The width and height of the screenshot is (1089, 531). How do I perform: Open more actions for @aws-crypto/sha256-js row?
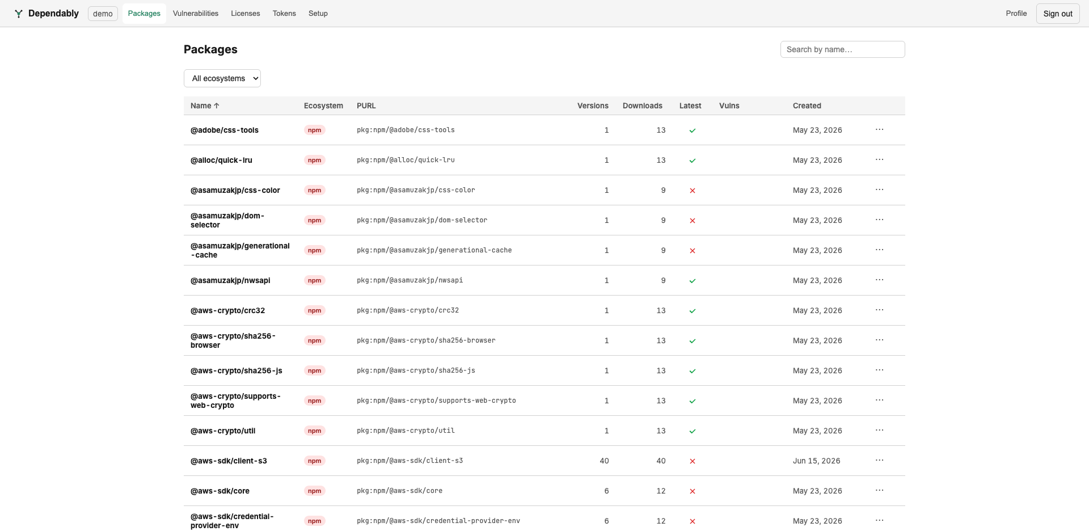click(x=879, y=370)
